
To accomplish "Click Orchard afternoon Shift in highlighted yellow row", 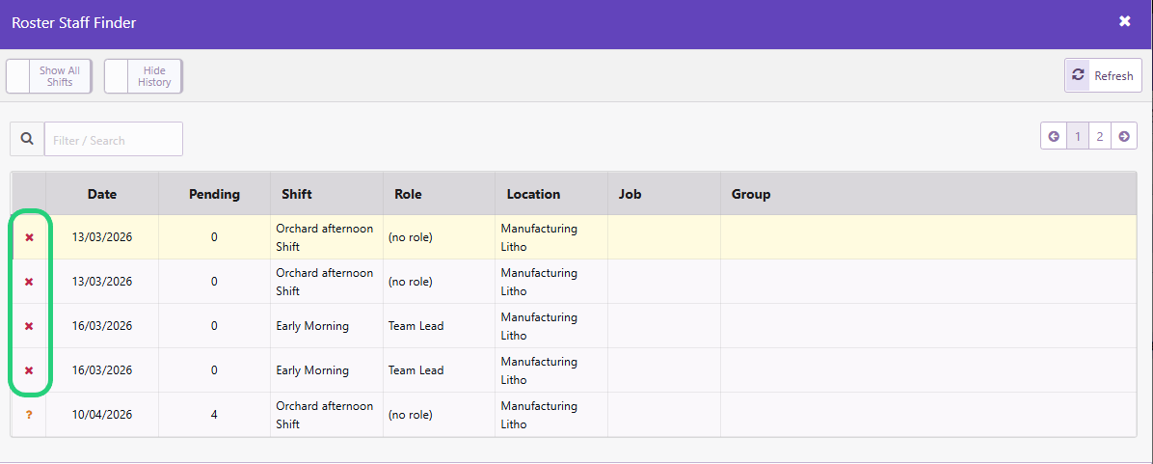I will pos(324,237).
